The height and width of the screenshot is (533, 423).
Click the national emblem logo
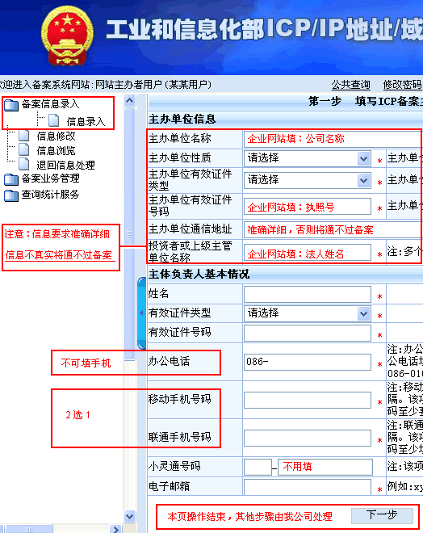point(67,36)
